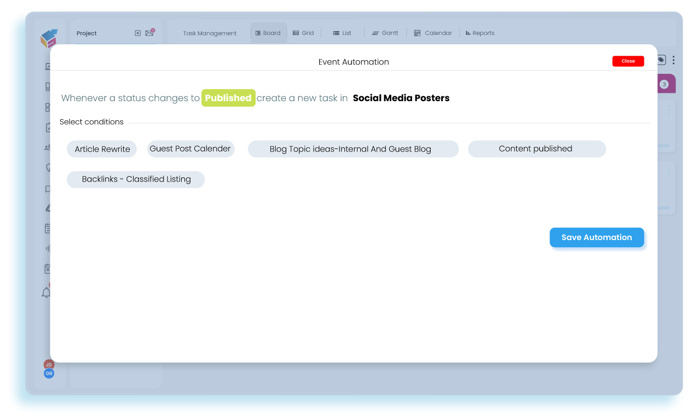Open the Gantt tab

pyautogui.click(x=385, y=32)
